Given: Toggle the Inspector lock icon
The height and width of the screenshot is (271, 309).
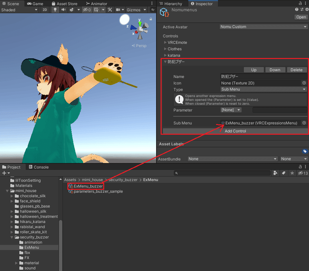Looking at the screenshot, I should (x=300, y=3).
